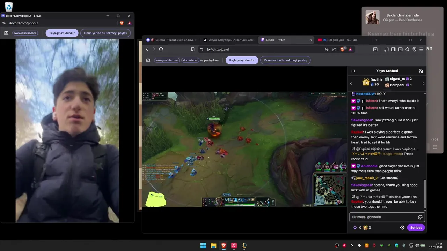Click NVIDIA icon in system tray
447x251 pixels.
tap(389, 245)
